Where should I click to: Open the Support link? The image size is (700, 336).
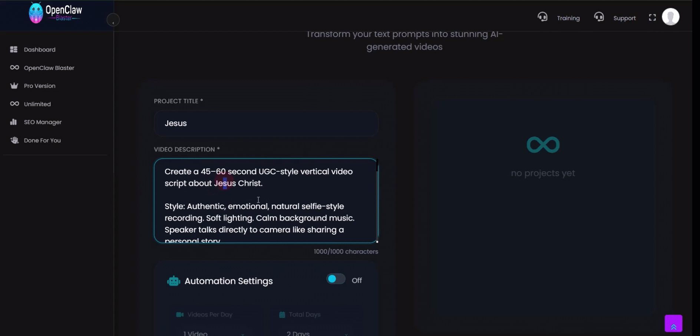624,18
